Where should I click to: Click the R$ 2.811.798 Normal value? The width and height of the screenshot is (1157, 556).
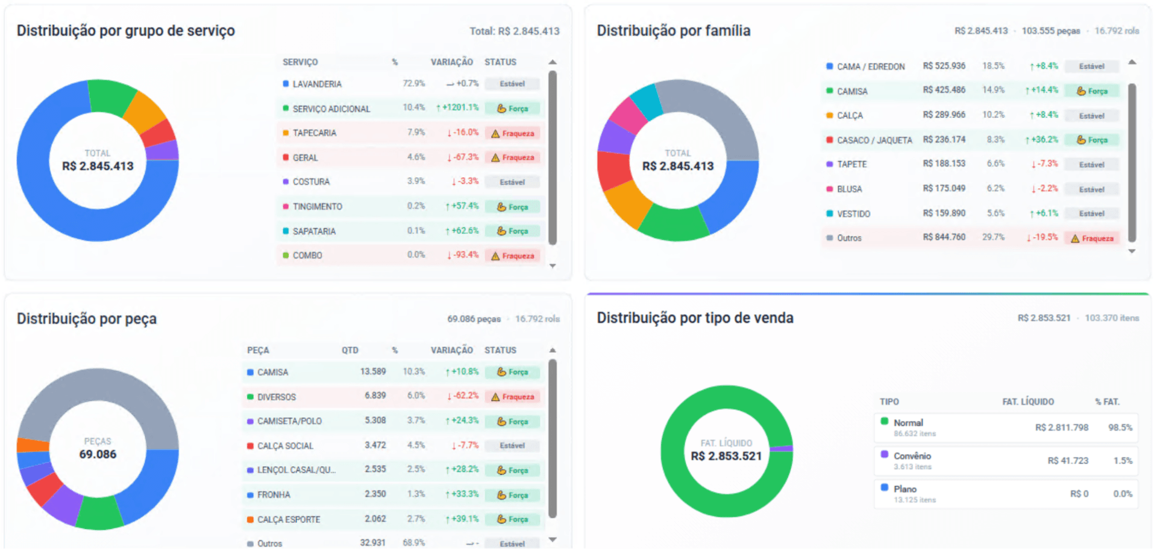tap(1062, 428)
